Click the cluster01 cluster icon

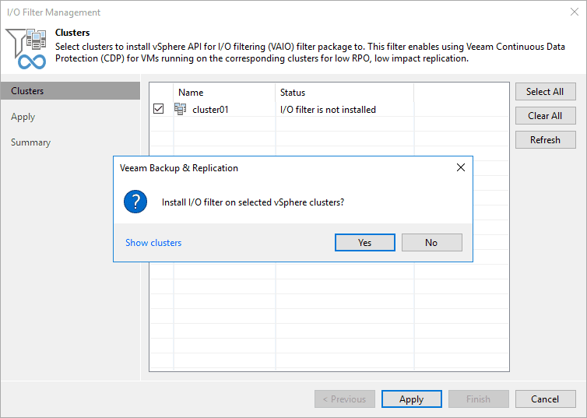pyautogui.click(x=181, y=110)
